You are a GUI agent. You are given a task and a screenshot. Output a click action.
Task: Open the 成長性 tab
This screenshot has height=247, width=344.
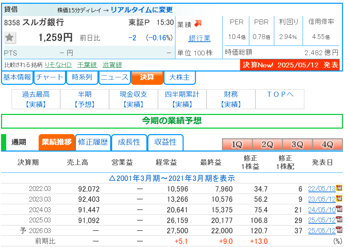(x=129, y=142)
